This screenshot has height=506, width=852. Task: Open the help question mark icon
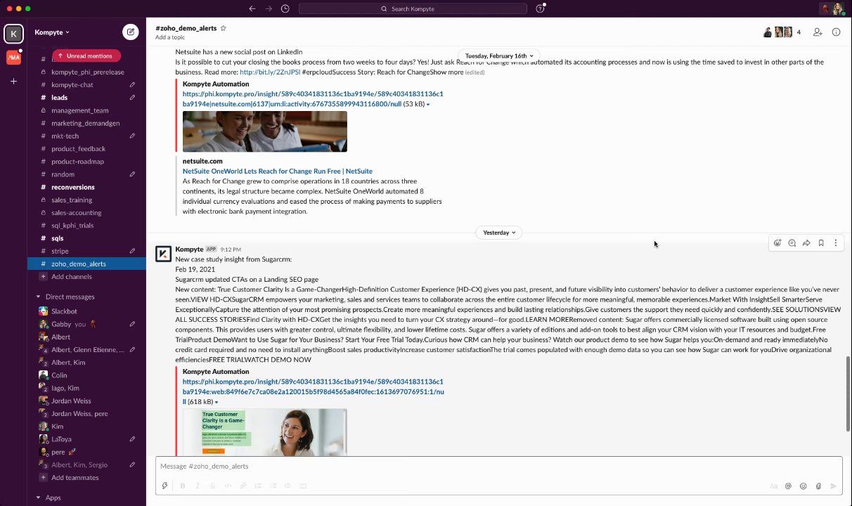540,8
